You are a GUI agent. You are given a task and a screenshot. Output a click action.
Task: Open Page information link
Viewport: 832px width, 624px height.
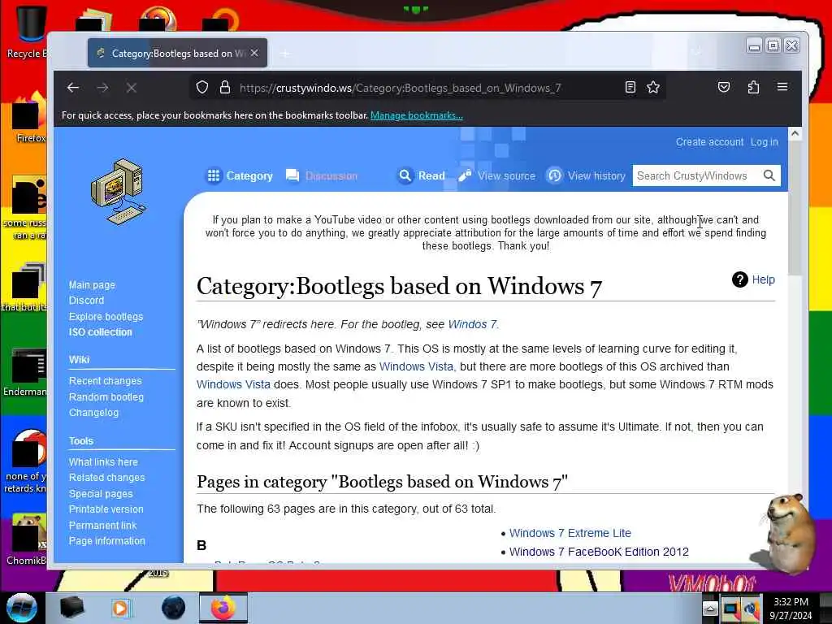tap(106, 540)
